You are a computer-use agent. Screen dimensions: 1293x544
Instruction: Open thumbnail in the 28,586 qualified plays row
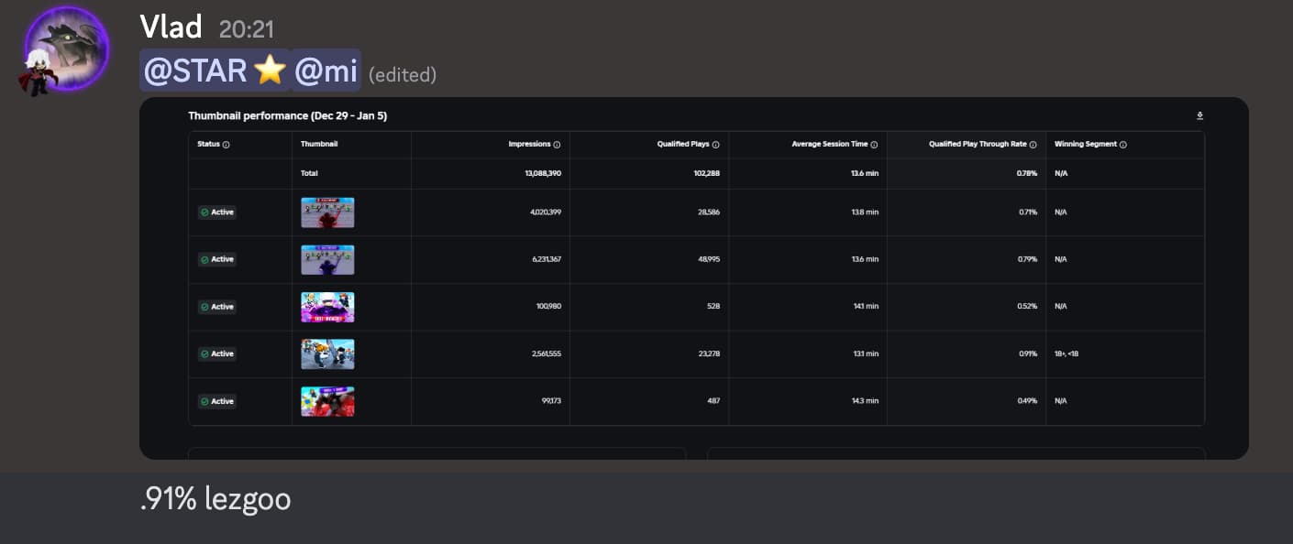(x=327, y=212)
